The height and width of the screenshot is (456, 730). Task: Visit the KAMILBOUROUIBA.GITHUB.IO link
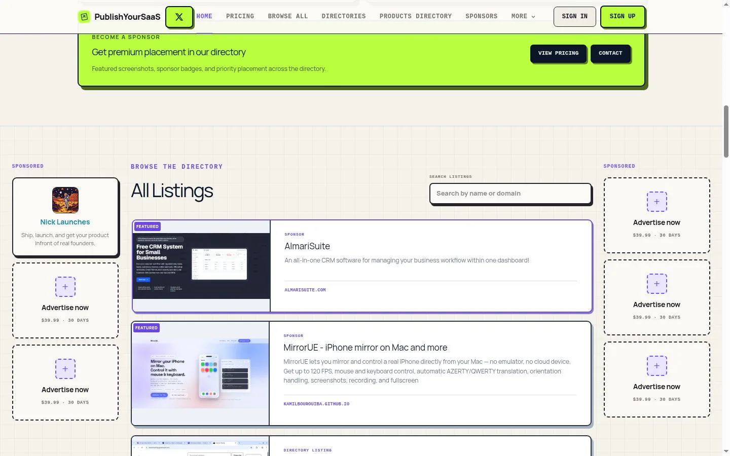316,404
